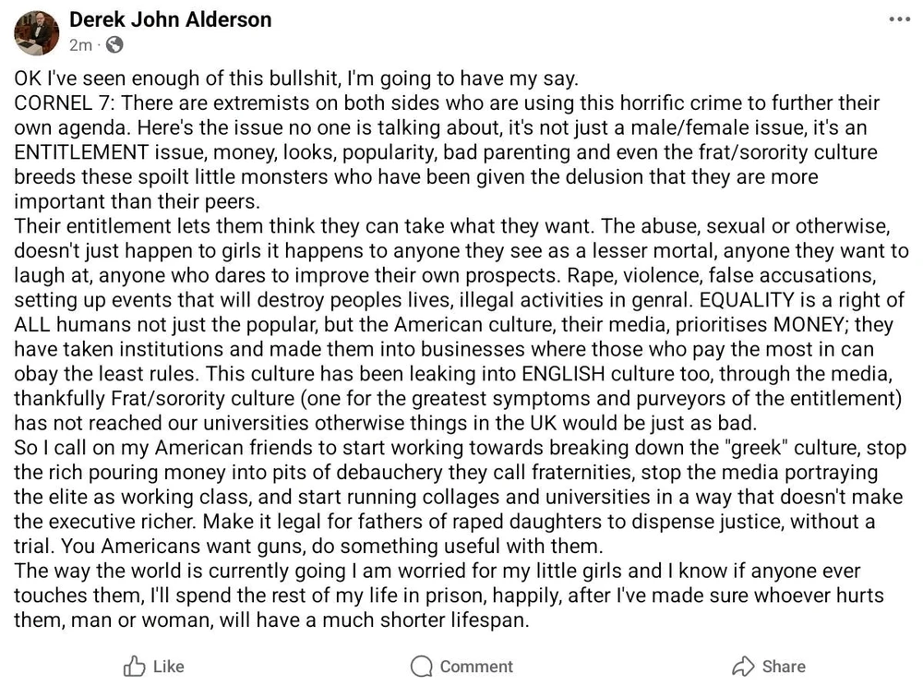Click the word 'EQUALITY' in the post body
Viewport: 923px width, 686px height.
coord(747,300)
